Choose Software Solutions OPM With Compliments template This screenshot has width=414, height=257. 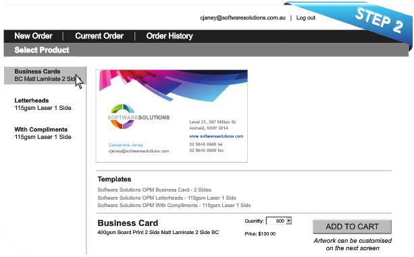(174, 205)
